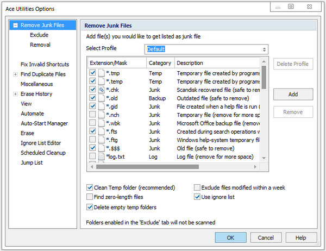The image size is (326, 251).
Task: Click the scandisk file icon beside *.chk
Action: coord(101,90)
